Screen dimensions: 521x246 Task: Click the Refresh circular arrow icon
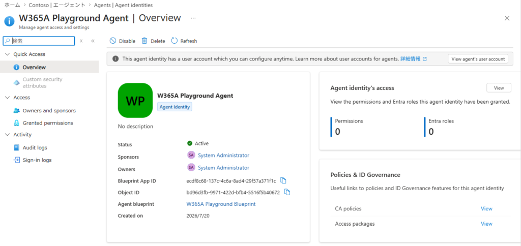tap(175, 41)
